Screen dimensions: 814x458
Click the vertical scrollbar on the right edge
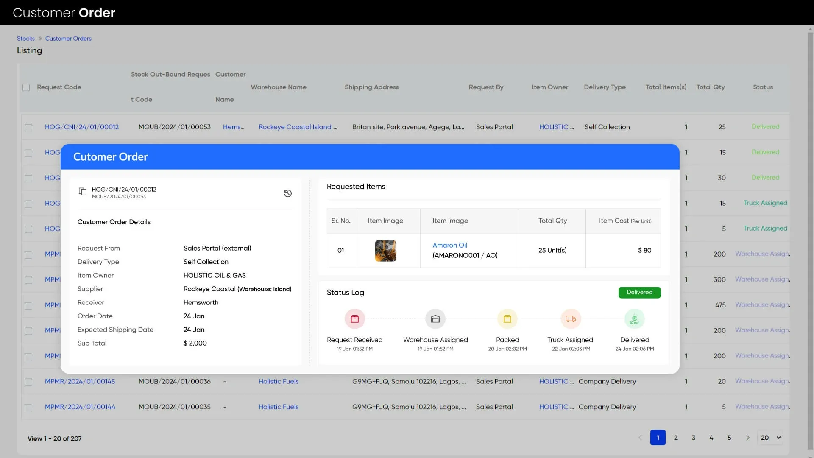pyautogui.click(x=810, y=237)
